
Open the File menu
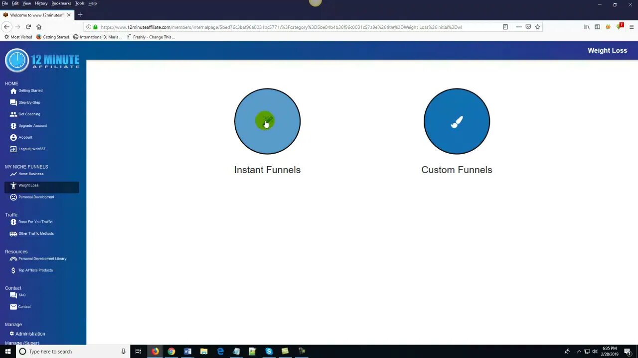click(x=5, y=3)
